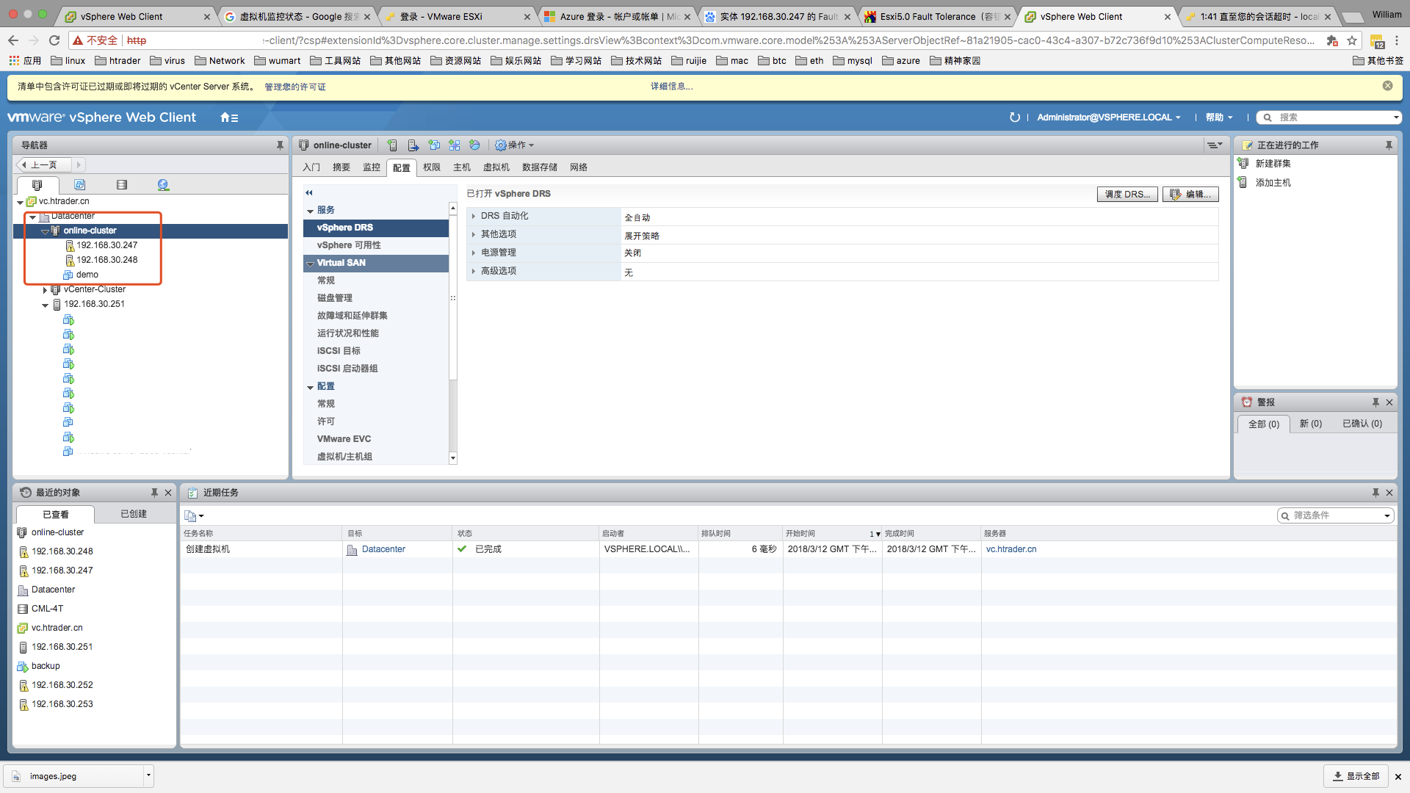Image resolution: width=1410 pixels, height=793 pixels.
Task: Show the 新 (0) alarms tab
Action: pos(1310,424)
